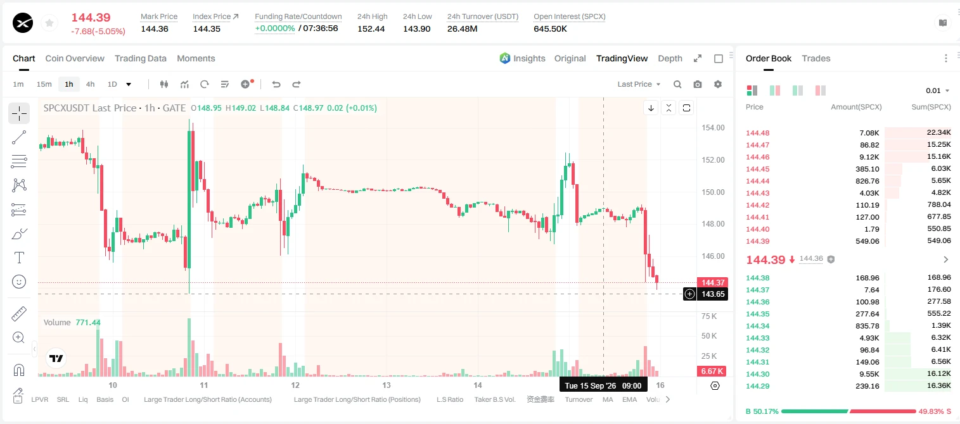
Task: Select the Order Book tab
Action: [769, 58]
